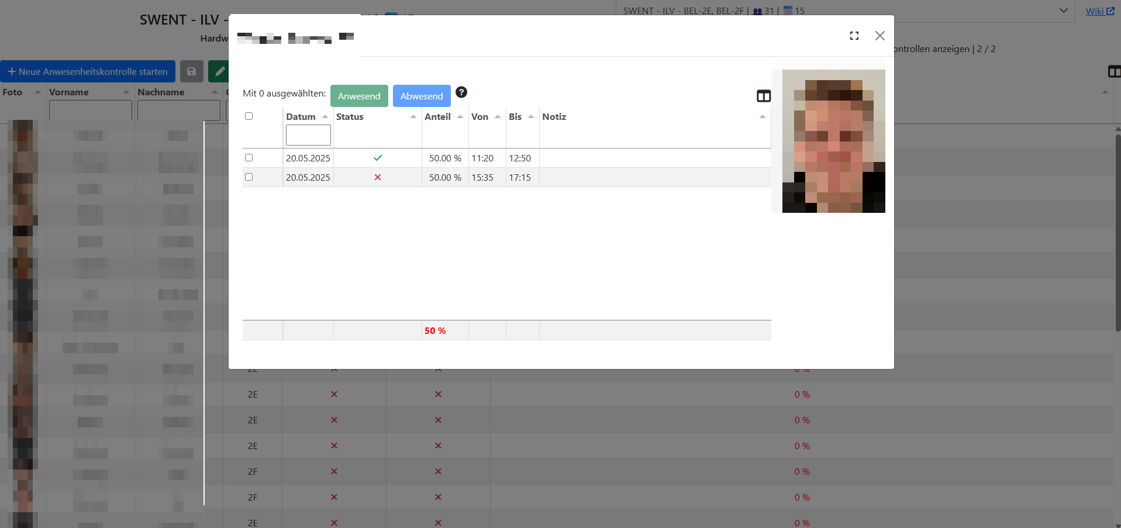This screenshot has height=528, width=1121.
Task: Click the save disk icon button
Action: point(191,71)
